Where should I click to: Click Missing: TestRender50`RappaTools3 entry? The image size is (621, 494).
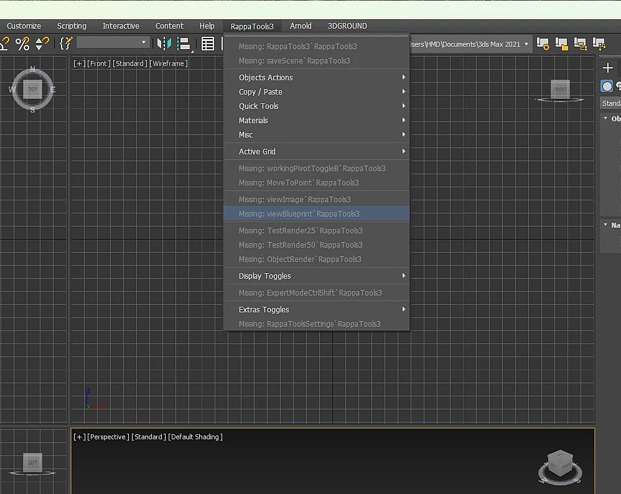pyautogui.click(x=317, y=245)
